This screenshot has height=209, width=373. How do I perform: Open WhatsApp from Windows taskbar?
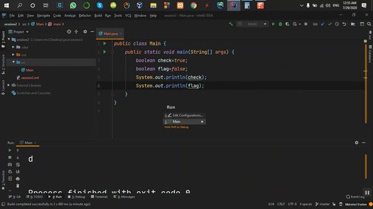click(73, 5)
